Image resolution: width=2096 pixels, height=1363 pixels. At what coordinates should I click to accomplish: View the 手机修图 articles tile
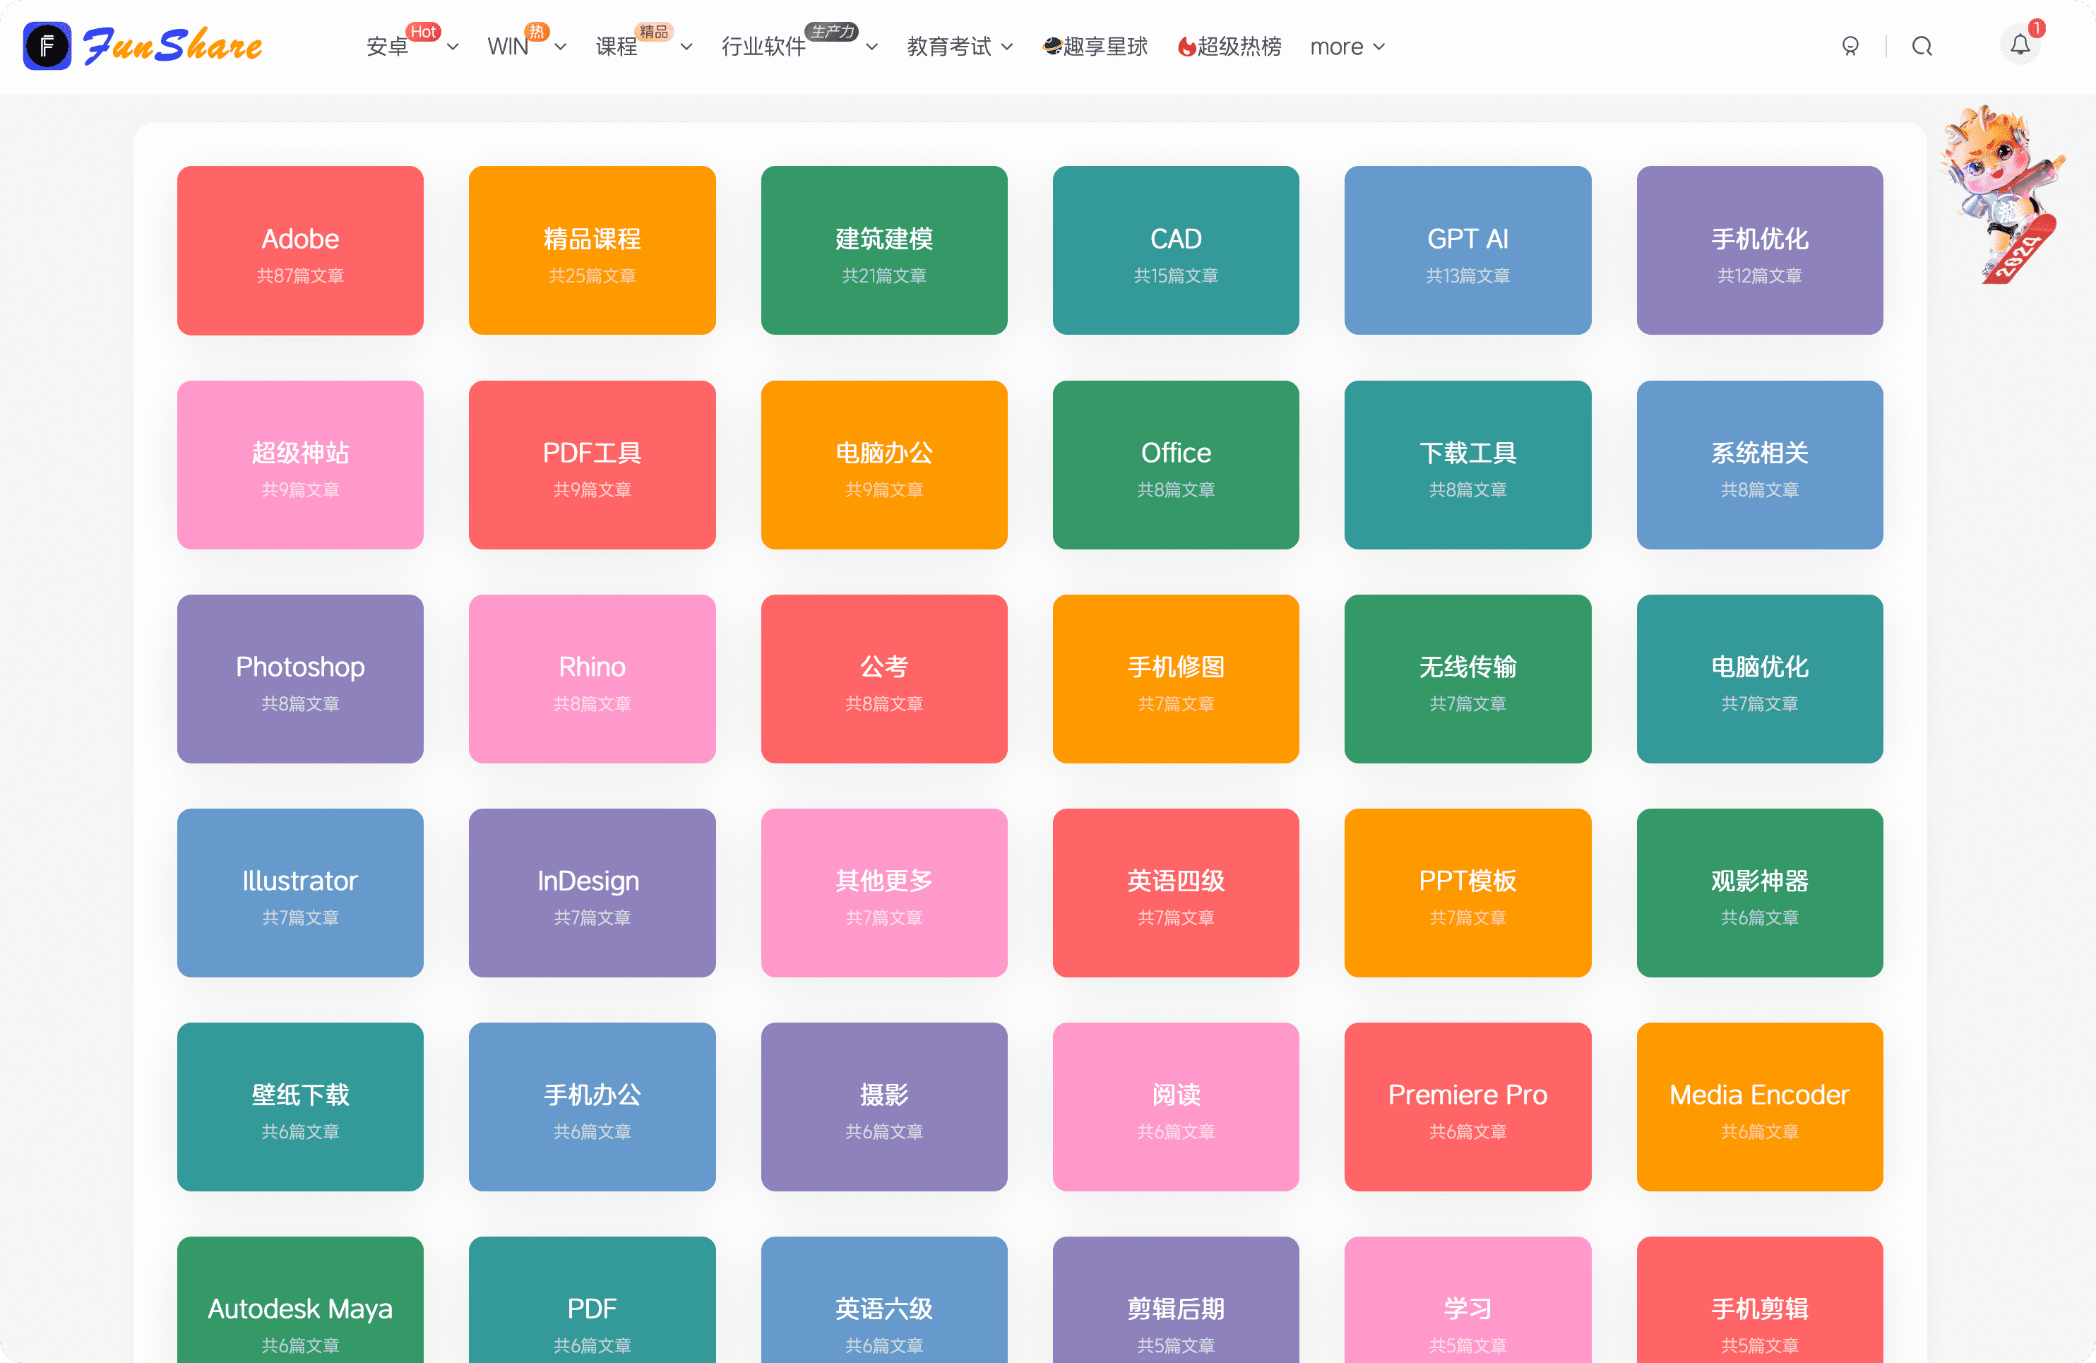click(x=1176, y=679)
